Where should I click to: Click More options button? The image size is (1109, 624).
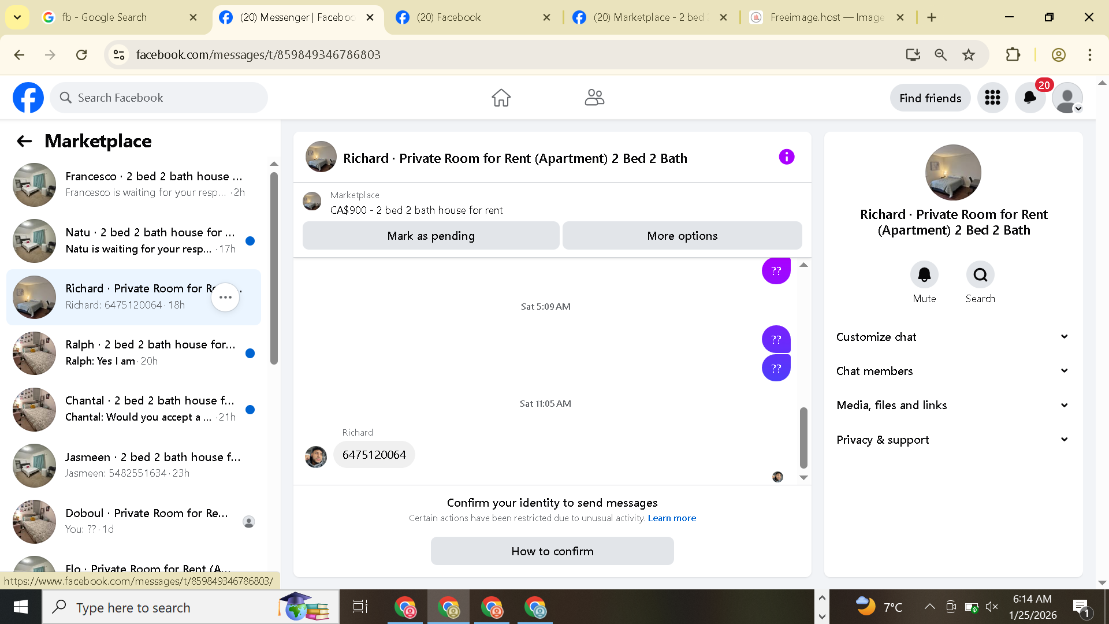(x=682, y=236)
